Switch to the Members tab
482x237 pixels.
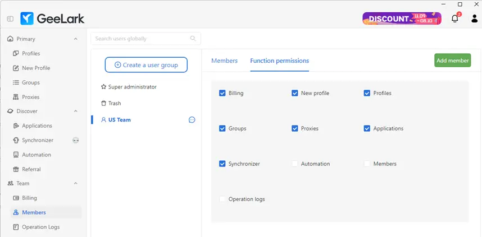pyautogui.click(x=224, y=61)
